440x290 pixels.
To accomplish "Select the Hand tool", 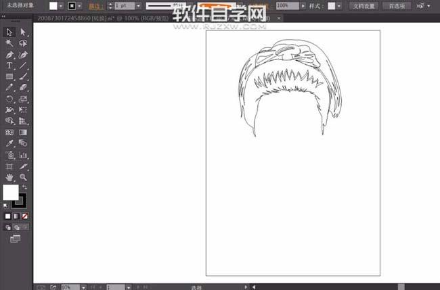I will pyautogui.click(x=9, y=177).
